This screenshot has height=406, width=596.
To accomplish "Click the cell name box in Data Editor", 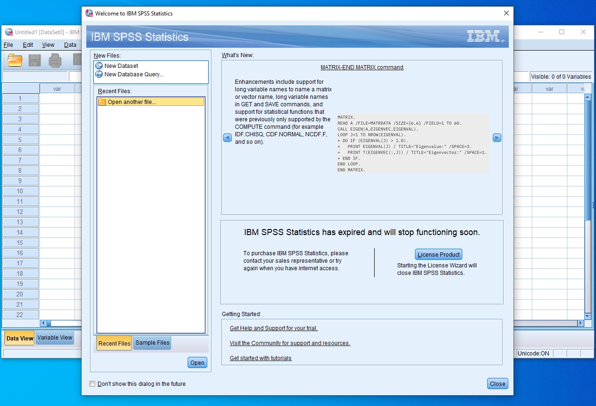I will (35, 76).
